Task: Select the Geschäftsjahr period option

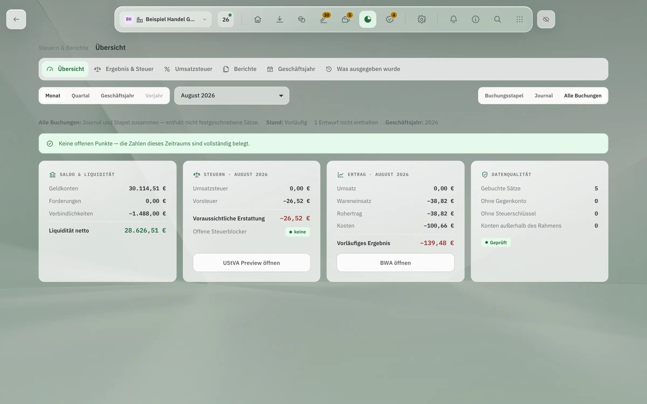Action: coord(118,96)
